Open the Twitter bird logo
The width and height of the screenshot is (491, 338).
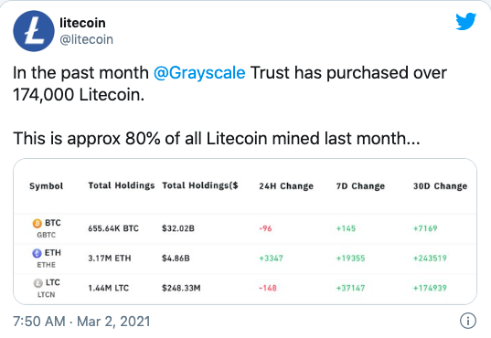pyautogui.click(x=466, y=21)
